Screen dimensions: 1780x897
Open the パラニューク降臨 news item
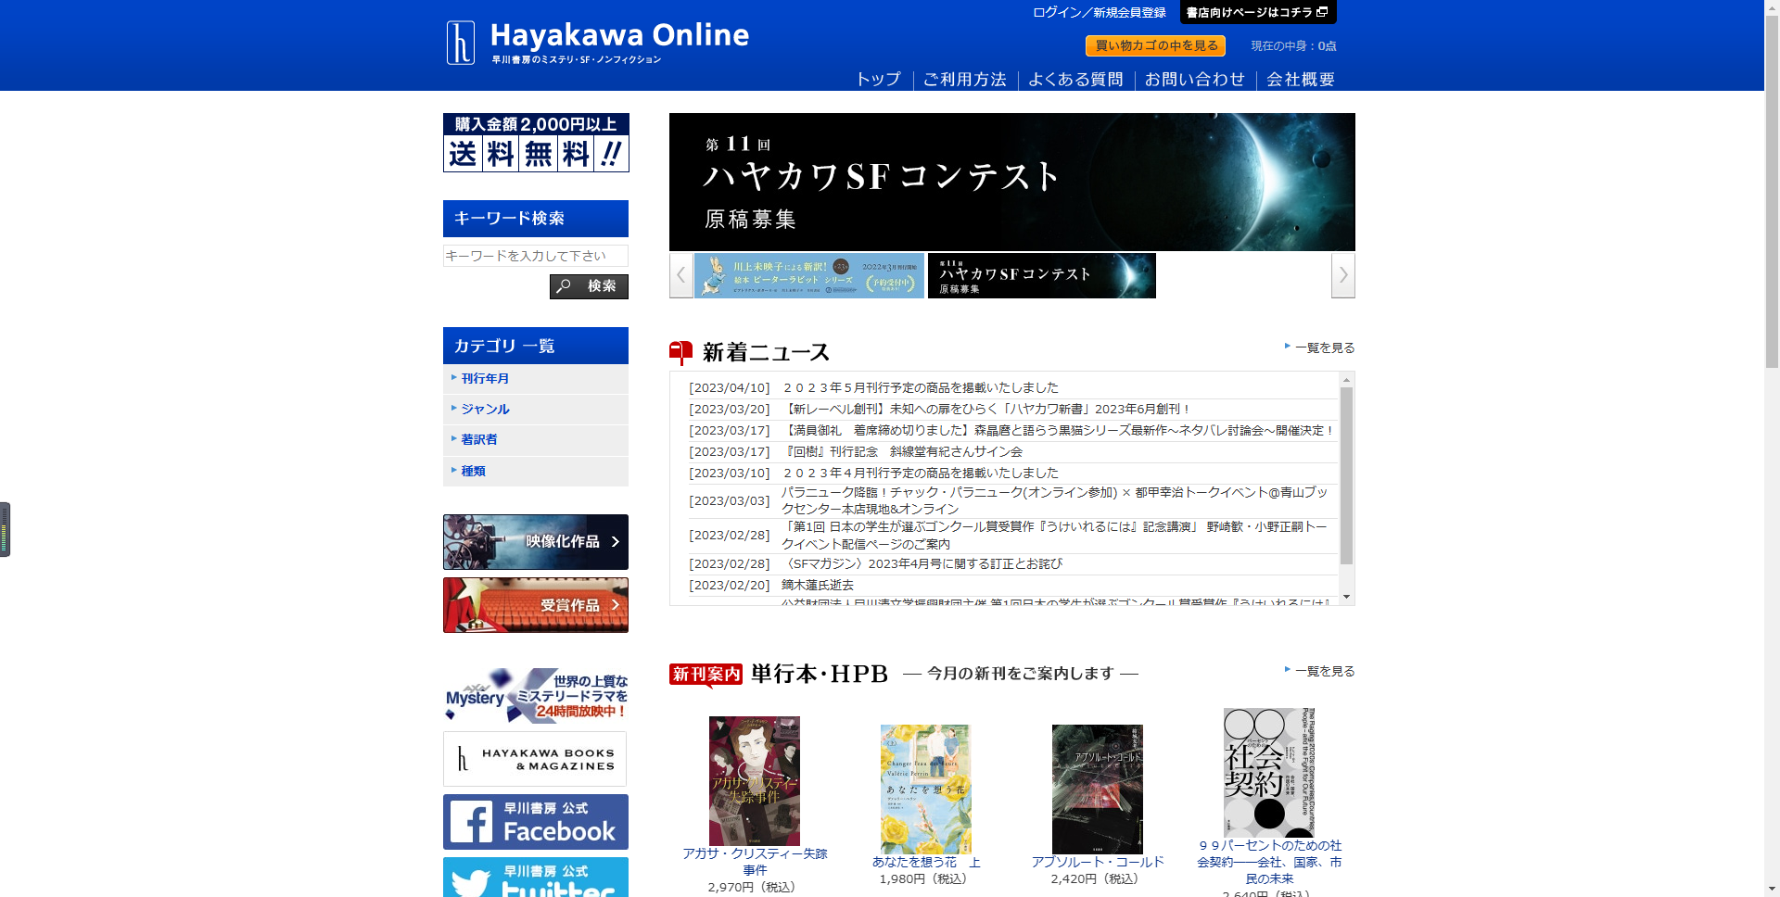1055,501
